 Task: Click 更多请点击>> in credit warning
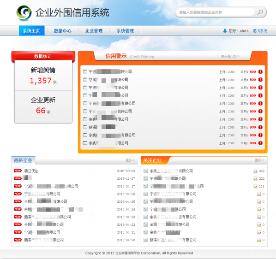(230, 56)
